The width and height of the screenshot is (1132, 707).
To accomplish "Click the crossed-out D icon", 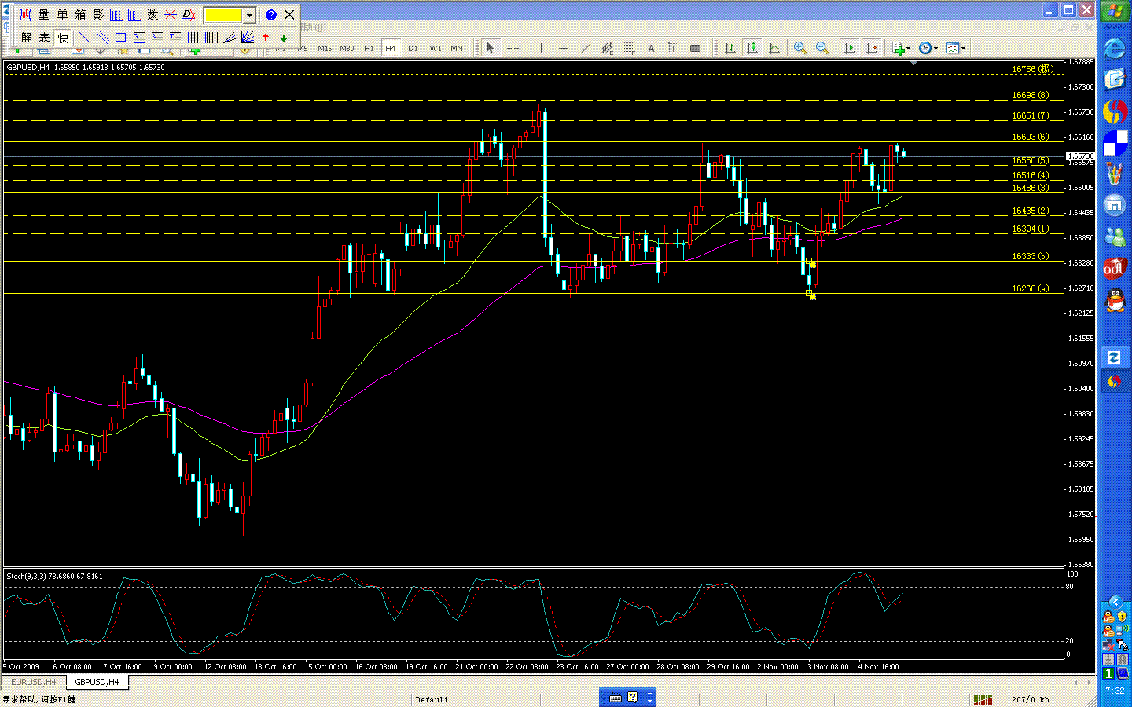I will click(189, 15).
